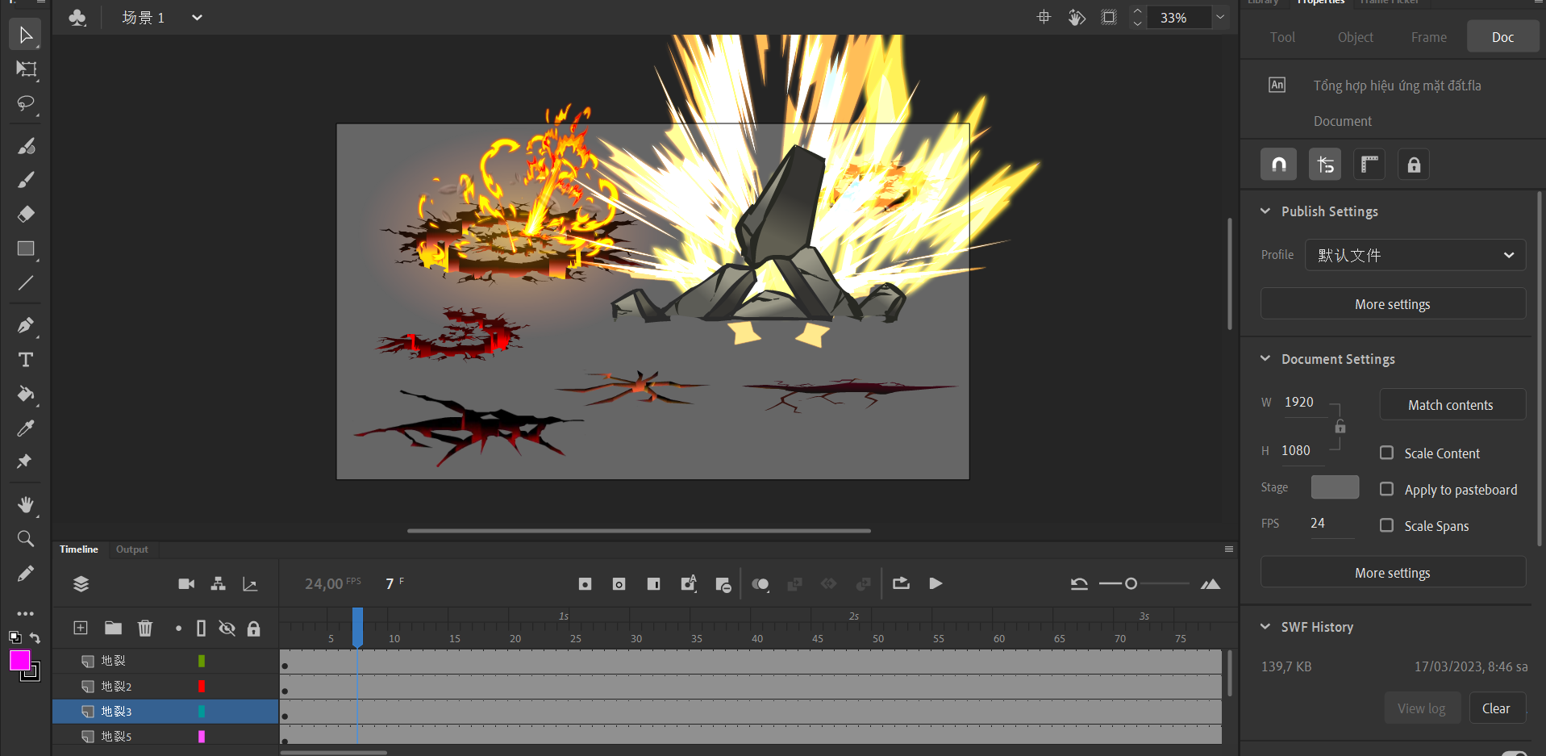Check the Apply to pasteboard option
Screen dimensions: 1546x756
pyautogui.click(x=1386, y=489)
